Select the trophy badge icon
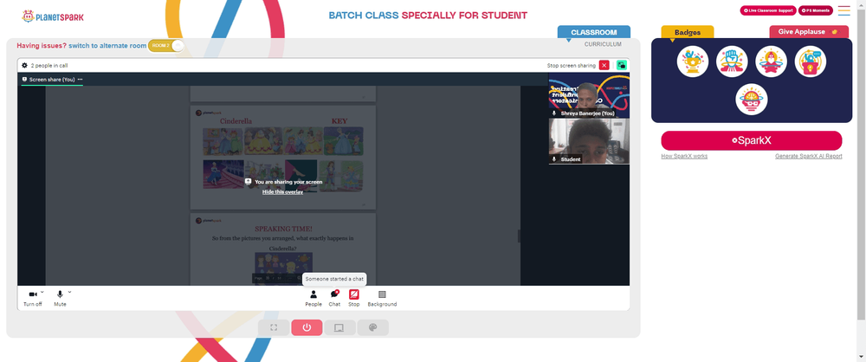 pyautogui.click(x=693, y=61)
